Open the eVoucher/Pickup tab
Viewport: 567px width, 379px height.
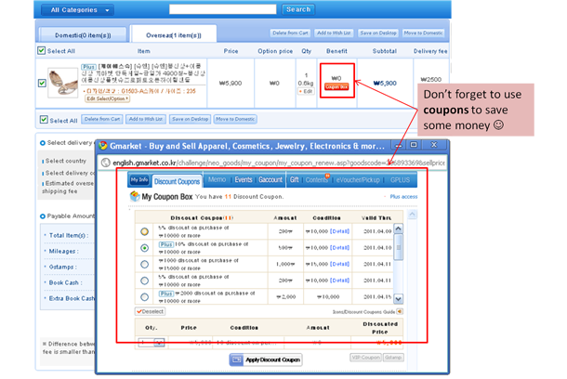coord(358,180)
